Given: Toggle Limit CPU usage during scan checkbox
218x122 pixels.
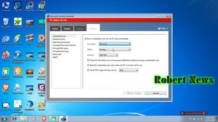Looking at the screenshot, I should pyautogui.click(x=88, y=70).
